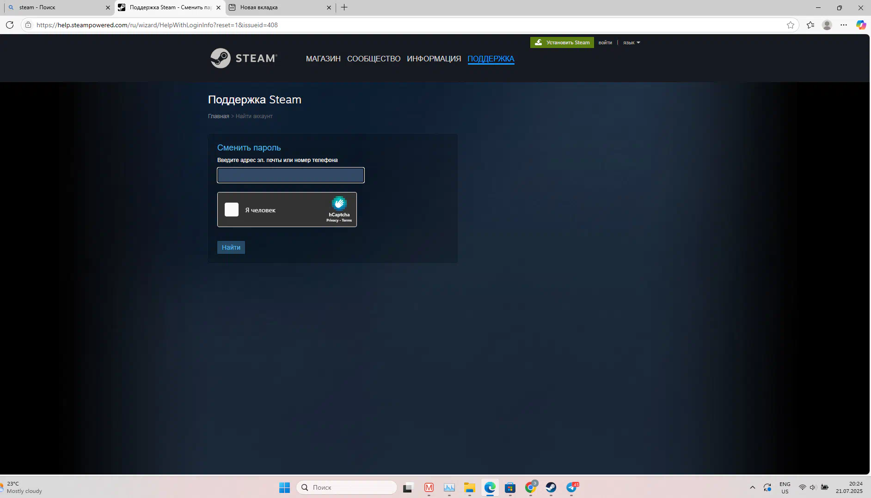Click the Steam logo in the header
Image resolution: width=871 pixels, height=498 pixels.
pyautogui.click(x=244, y=58)
